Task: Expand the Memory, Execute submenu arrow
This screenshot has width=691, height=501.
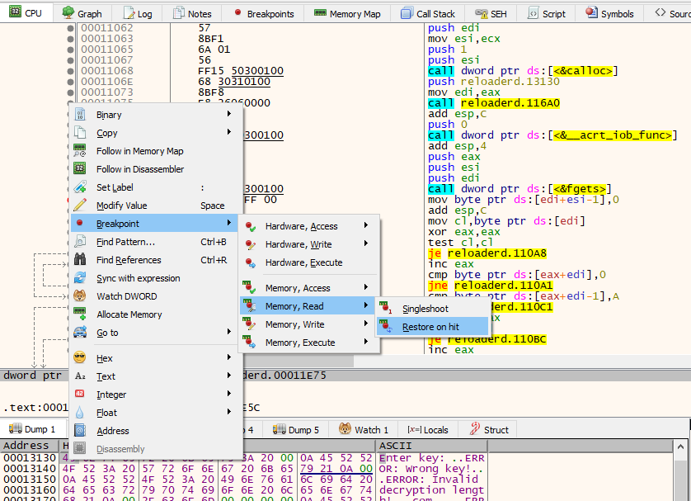Action: coord(366,342)
